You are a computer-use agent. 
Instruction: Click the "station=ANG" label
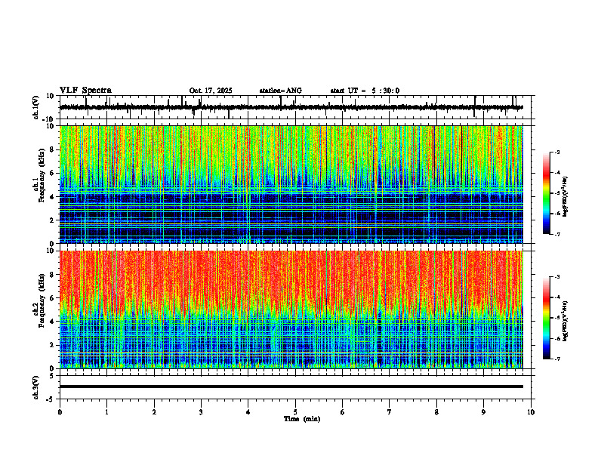281,91
